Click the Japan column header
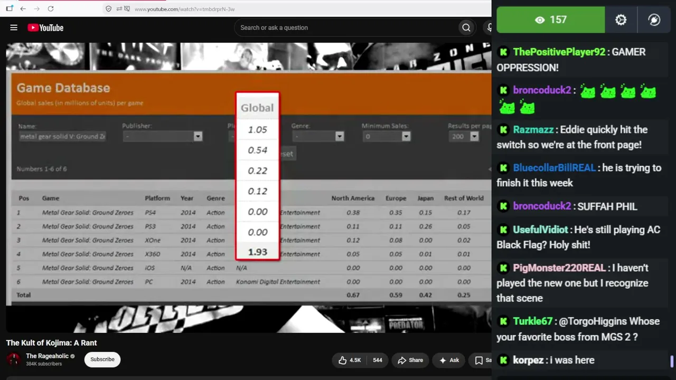Viewport: 676px width, 380px height. click(425, 198)
